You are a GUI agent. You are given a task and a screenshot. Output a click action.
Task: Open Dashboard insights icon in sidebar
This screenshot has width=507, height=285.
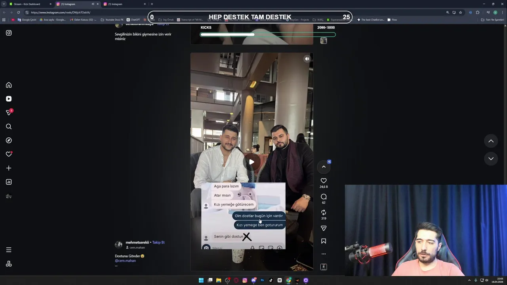9,182
